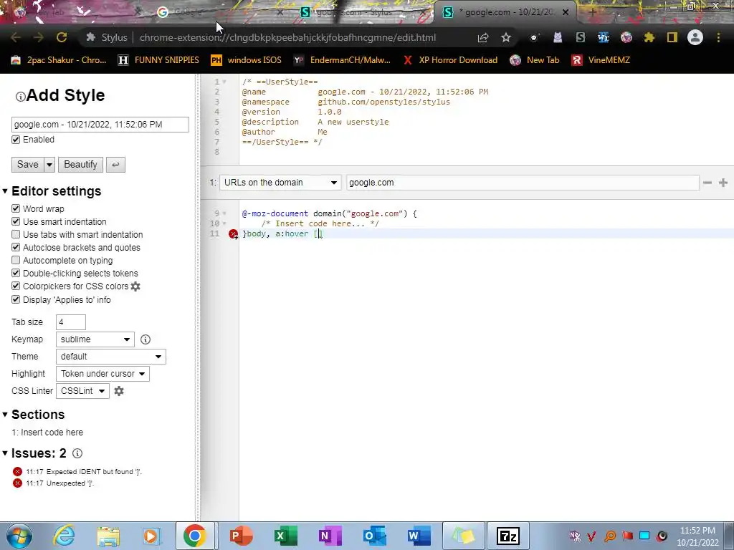Open the CSS Linter dropdown

click(82, 391)
